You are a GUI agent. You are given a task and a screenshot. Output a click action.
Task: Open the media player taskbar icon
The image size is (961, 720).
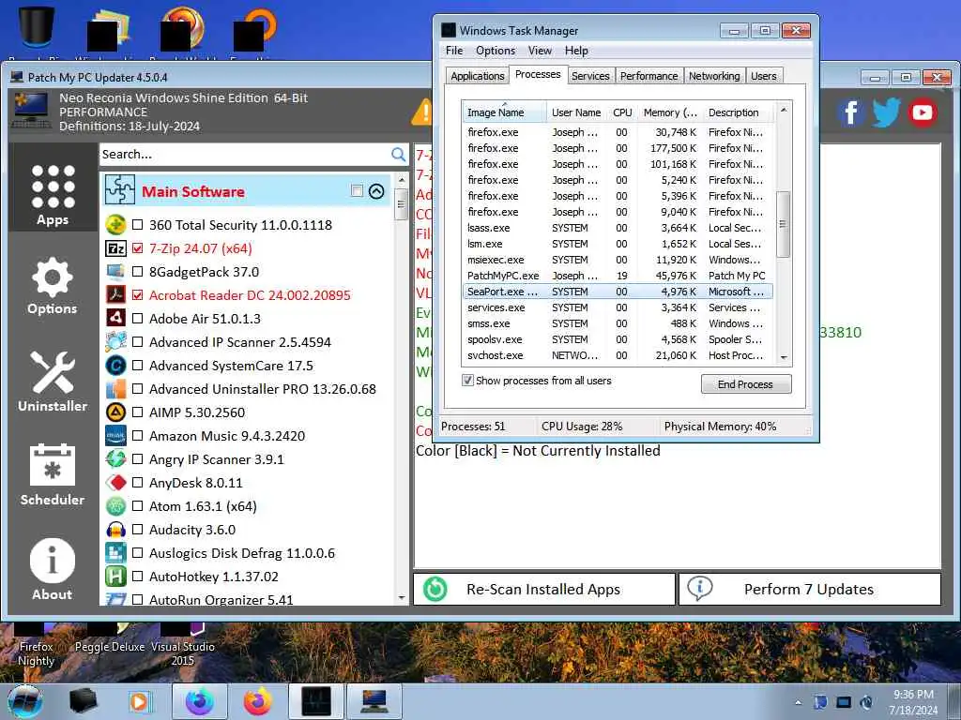(140, 701)
